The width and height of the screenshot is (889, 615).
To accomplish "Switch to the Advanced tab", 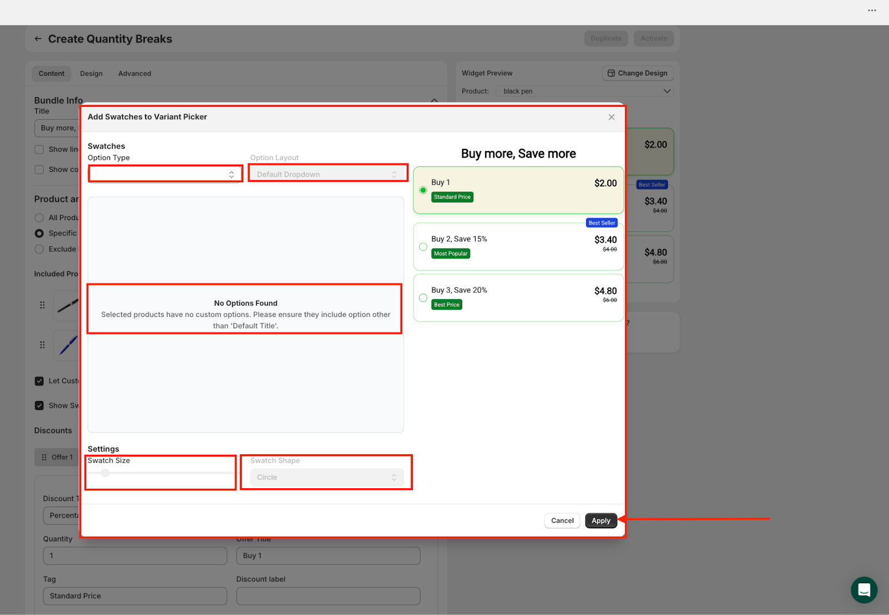I will point(134,73).
